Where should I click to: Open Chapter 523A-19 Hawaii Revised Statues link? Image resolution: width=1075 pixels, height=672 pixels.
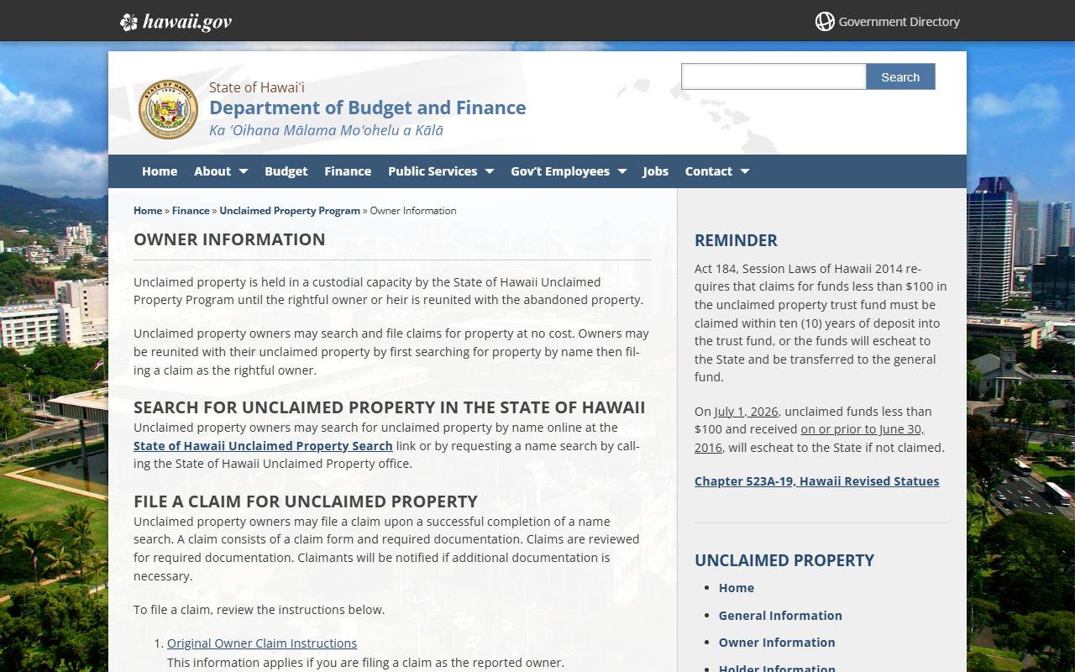pyautogui.click(x=816, y=481)
